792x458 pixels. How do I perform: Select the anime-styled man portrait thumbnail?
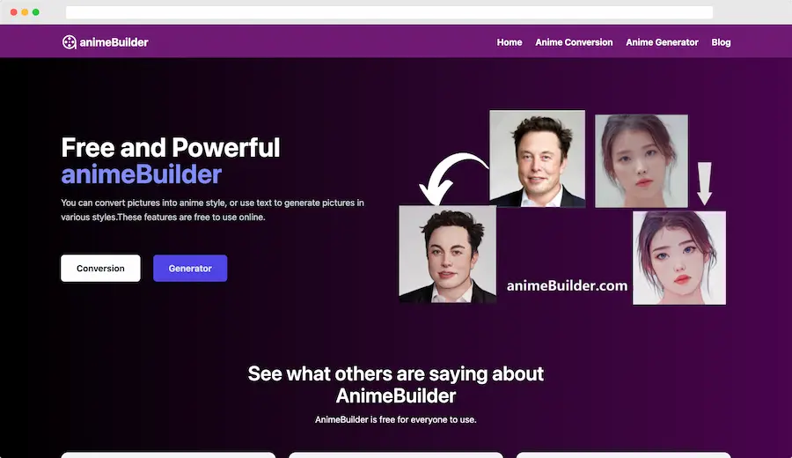tap(448, 254)
